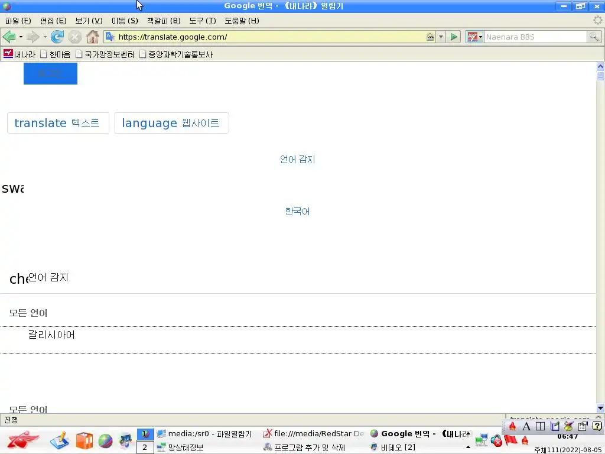Open the 도구 (T) menu
This screenshot has width=605, height=454.
click(x=203, y=21)
